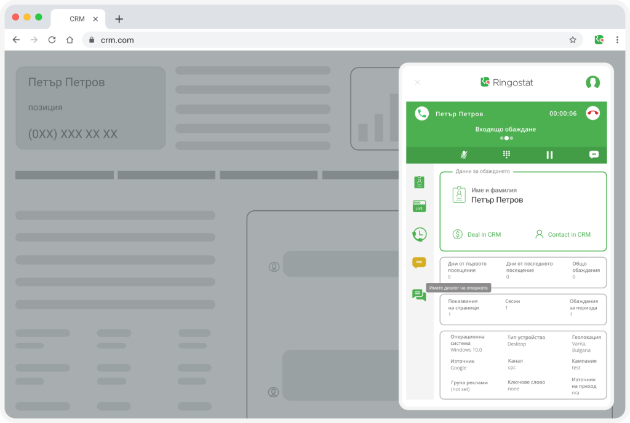Image resolution: width=630 pixels, height=423 pixels.
Task: Open the green chat dialogs icon
Action: pos(418,295)
